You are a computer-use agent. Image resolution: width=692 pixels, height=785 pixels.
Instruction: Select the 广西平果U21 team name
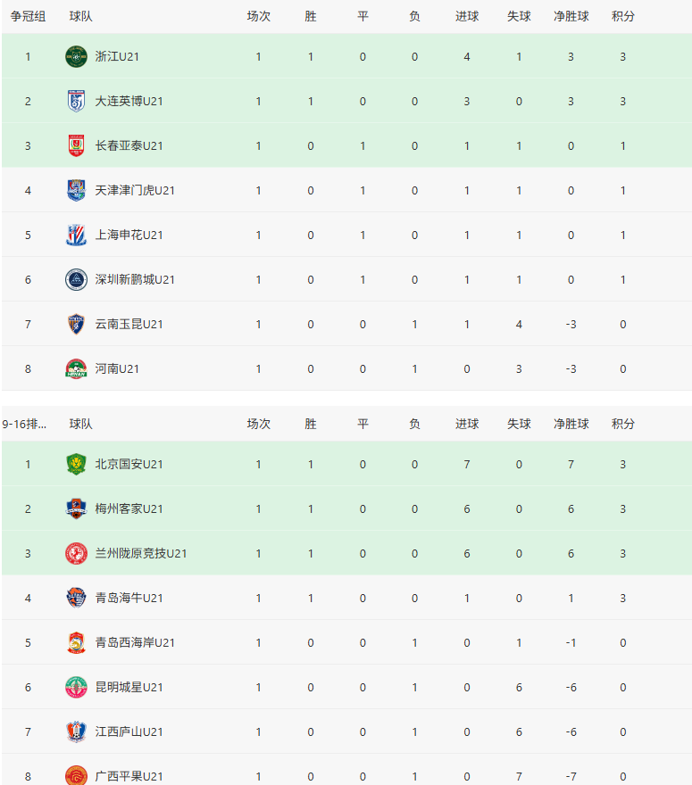(x=129, y=776)
